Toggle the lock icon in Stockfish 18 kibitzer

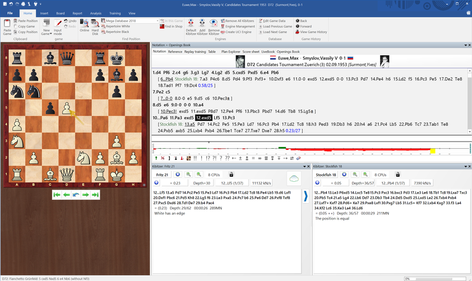[398, 175]
